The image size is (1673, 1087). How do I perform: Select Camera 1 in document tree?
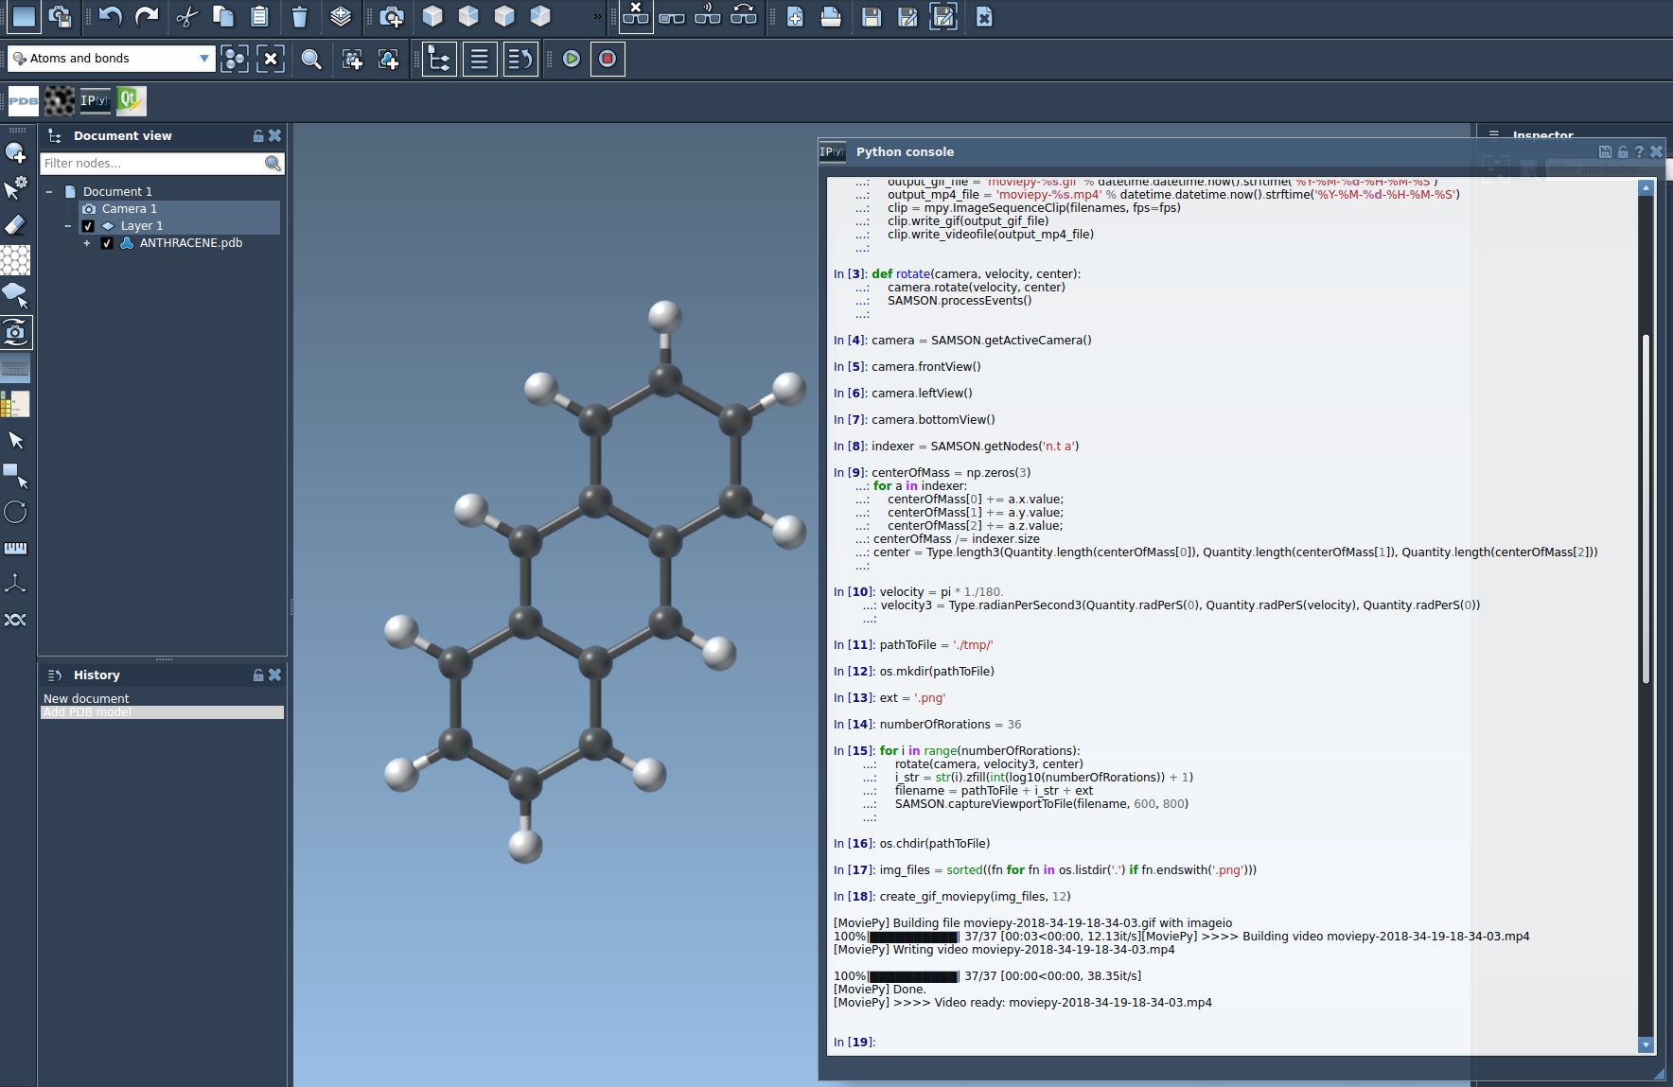(129, 209)
